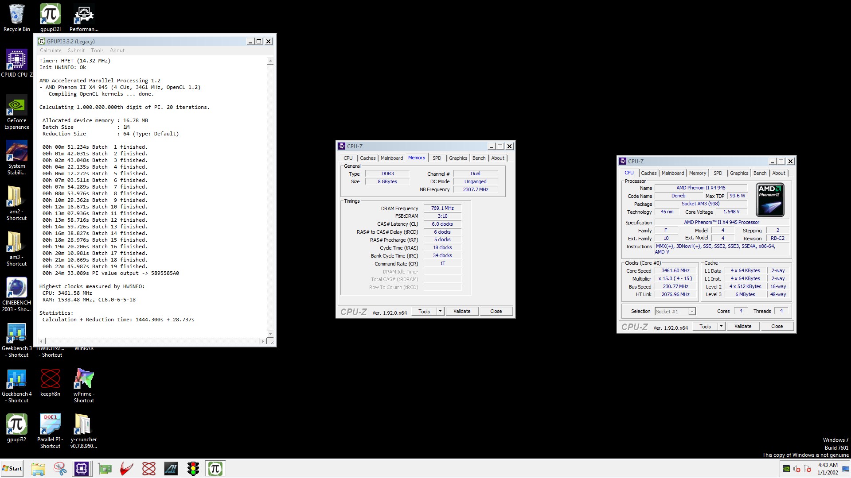The height and width of the screenshot is (478, 851).
Task: Launch the gpupi32 desktop icon
Action: 16,428
